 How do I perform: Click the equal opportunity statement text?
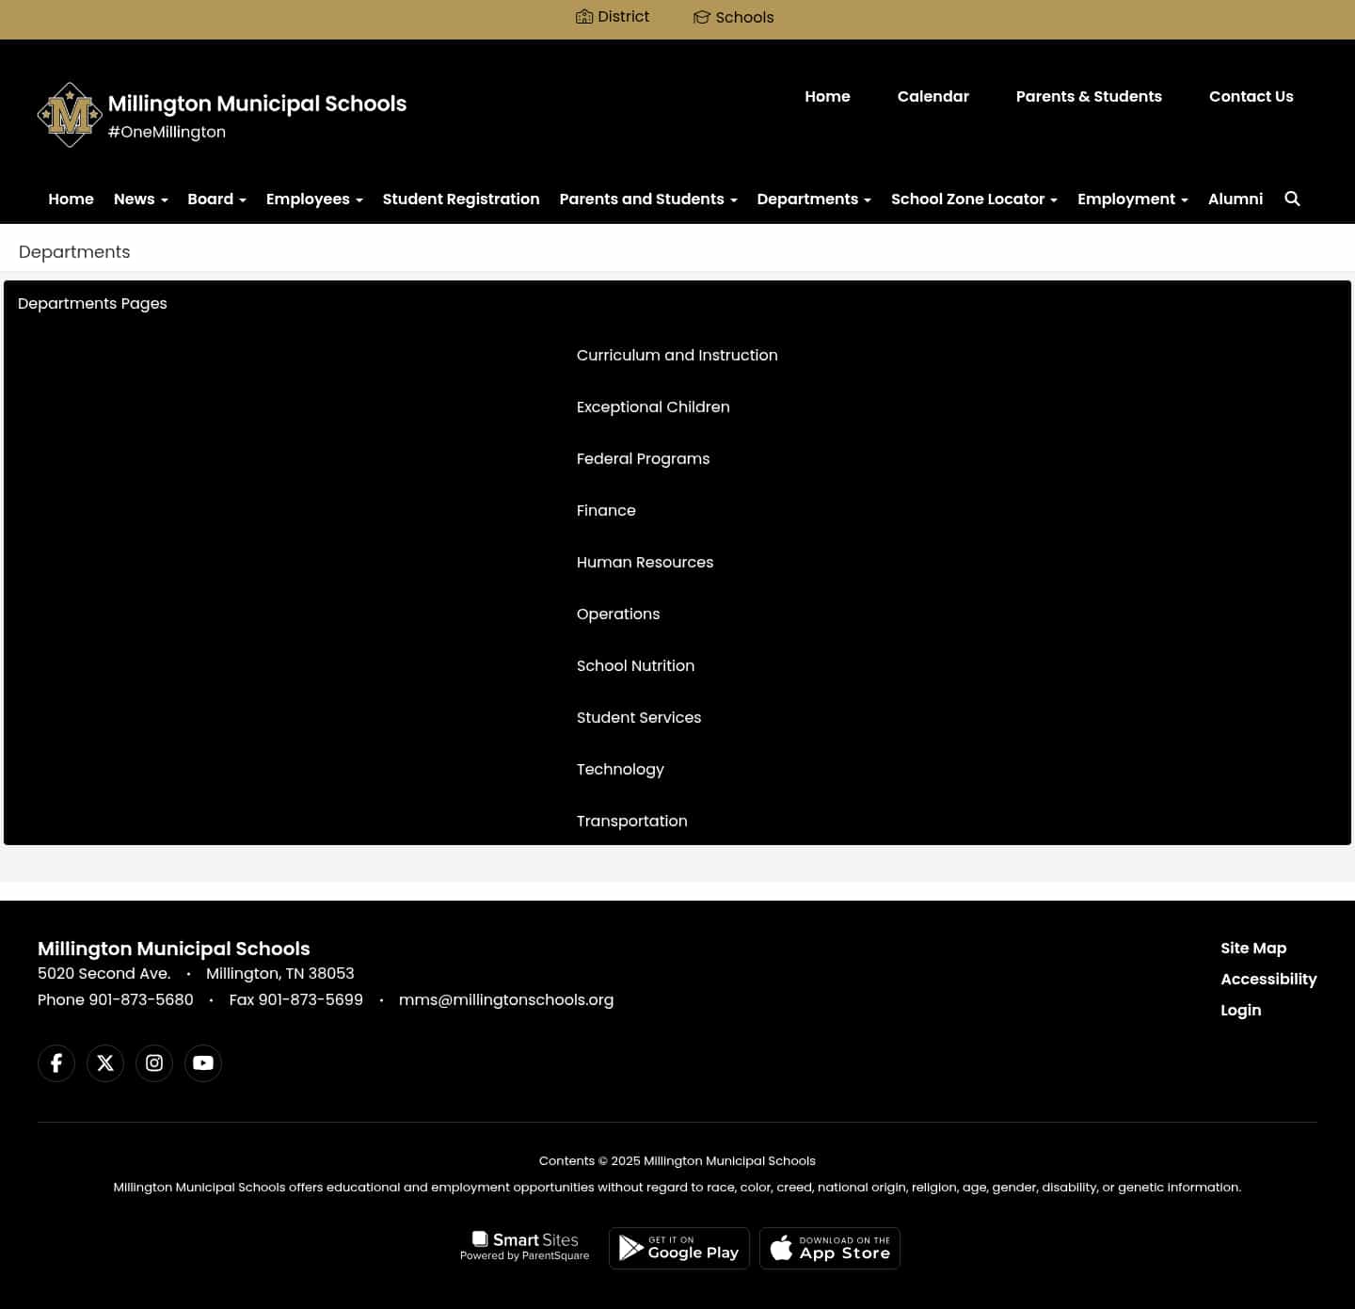pyautogui.click(x=677, y=1187)
